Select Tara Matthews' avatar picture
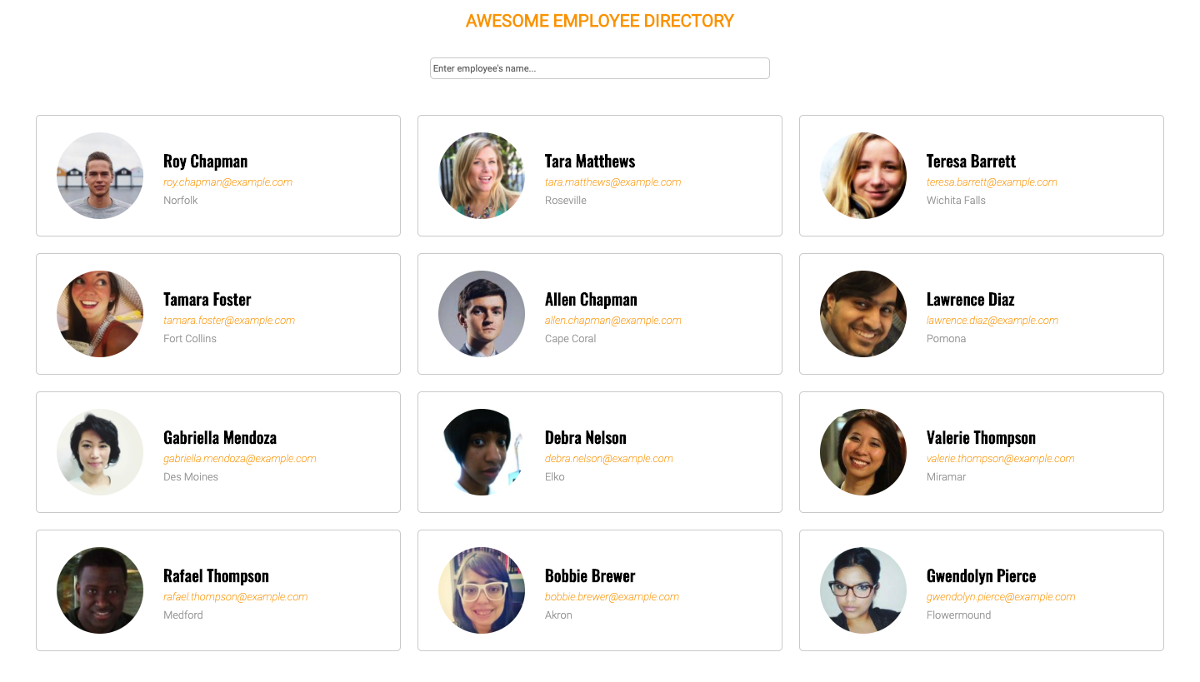Viewport: 1200px width, 682px height. coord(482,176)
